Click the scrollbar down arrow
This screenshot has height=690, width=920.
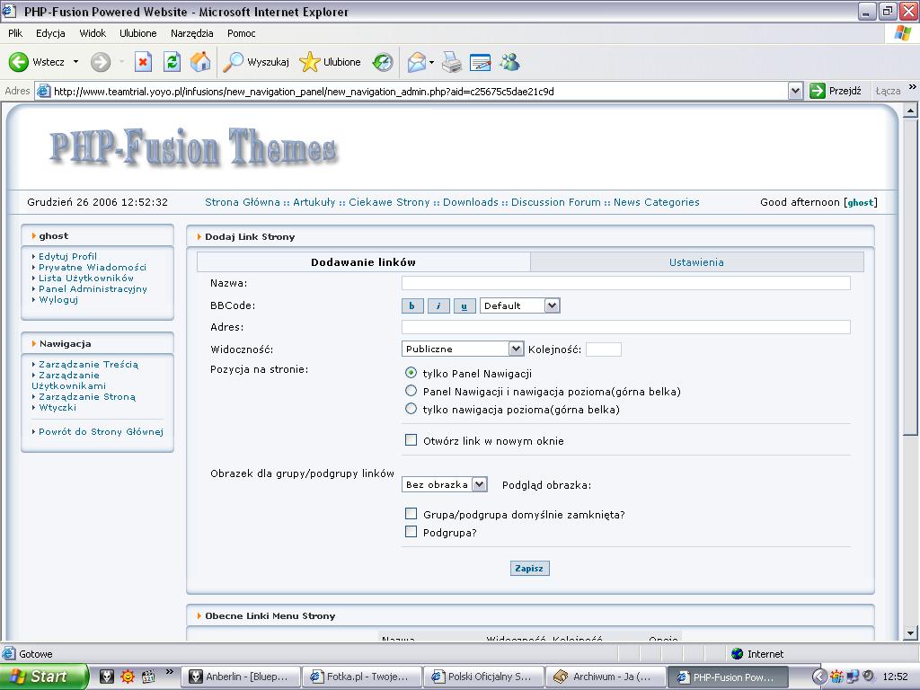910,633
